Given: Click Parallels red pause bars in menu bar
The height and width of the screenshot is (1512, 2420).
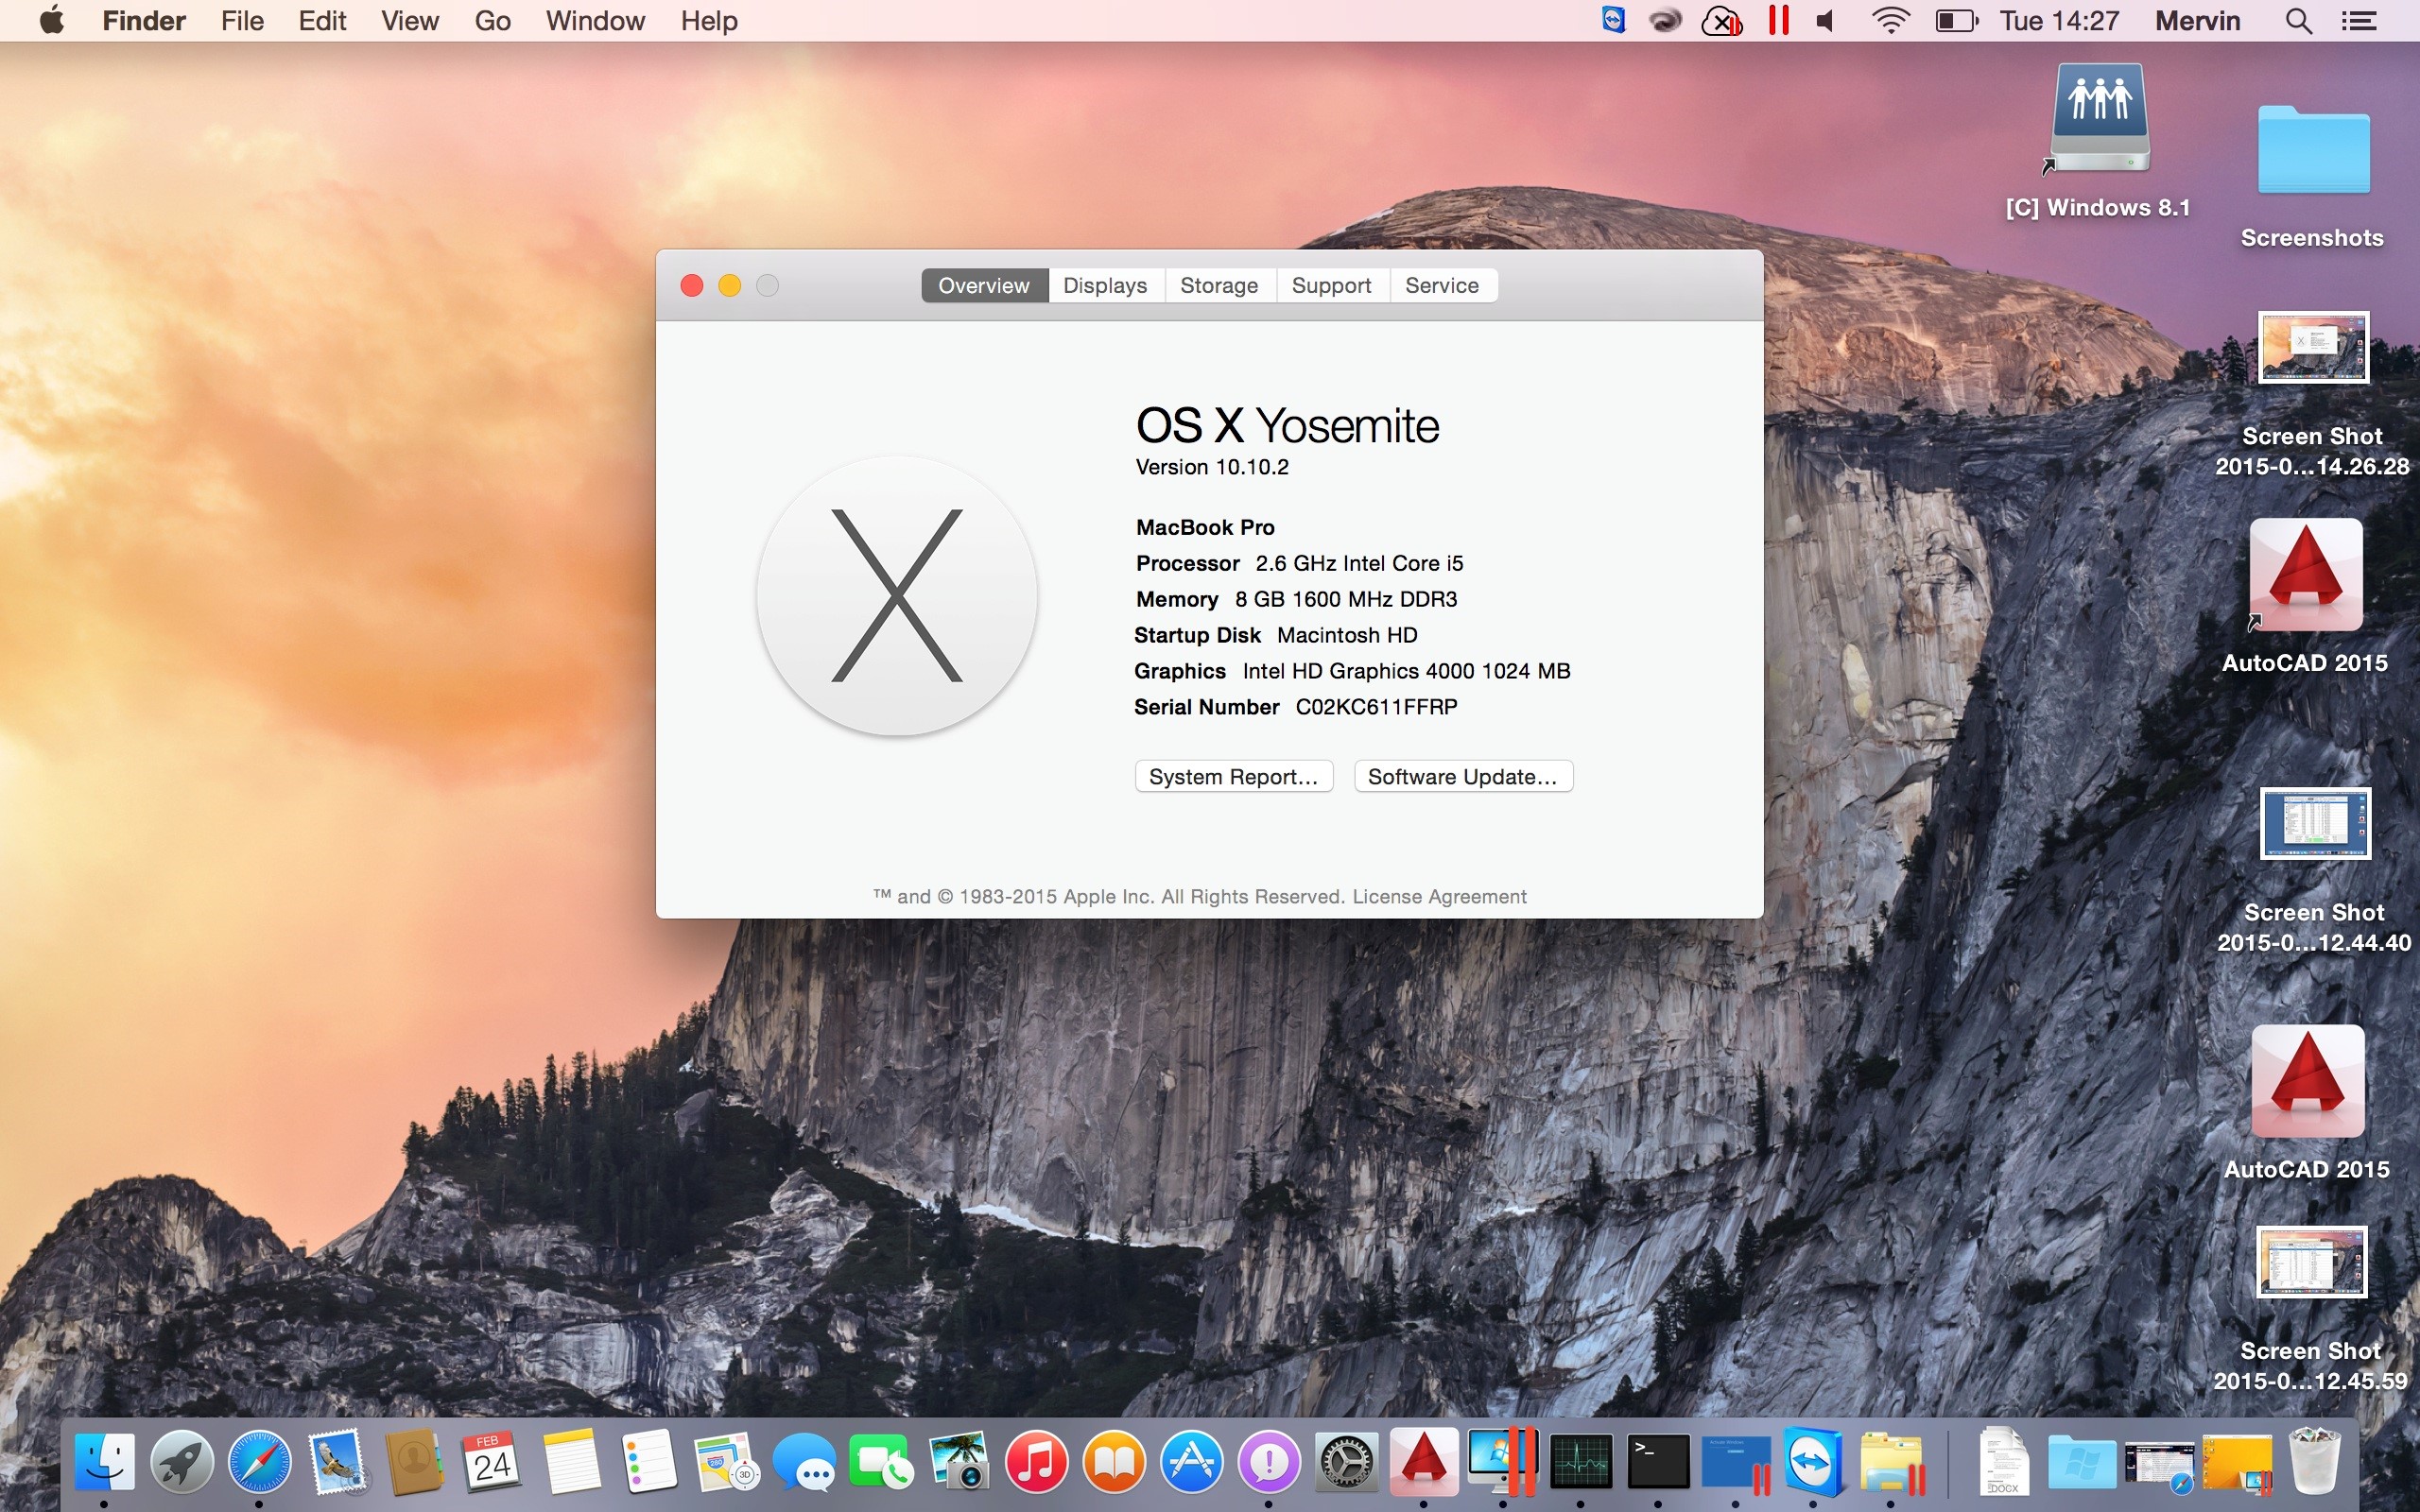Looking at the screenshot, I should (1778, 20).
